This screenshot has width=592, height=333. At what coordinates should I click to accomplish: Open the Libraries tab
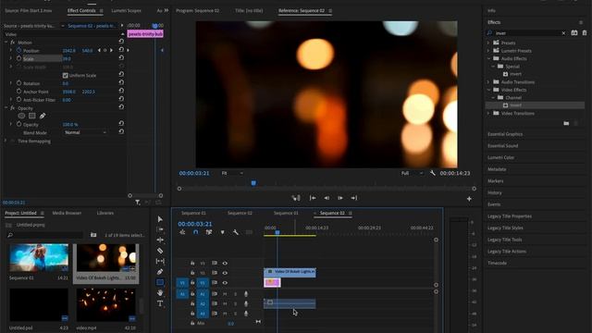click(x=105, y=213)
